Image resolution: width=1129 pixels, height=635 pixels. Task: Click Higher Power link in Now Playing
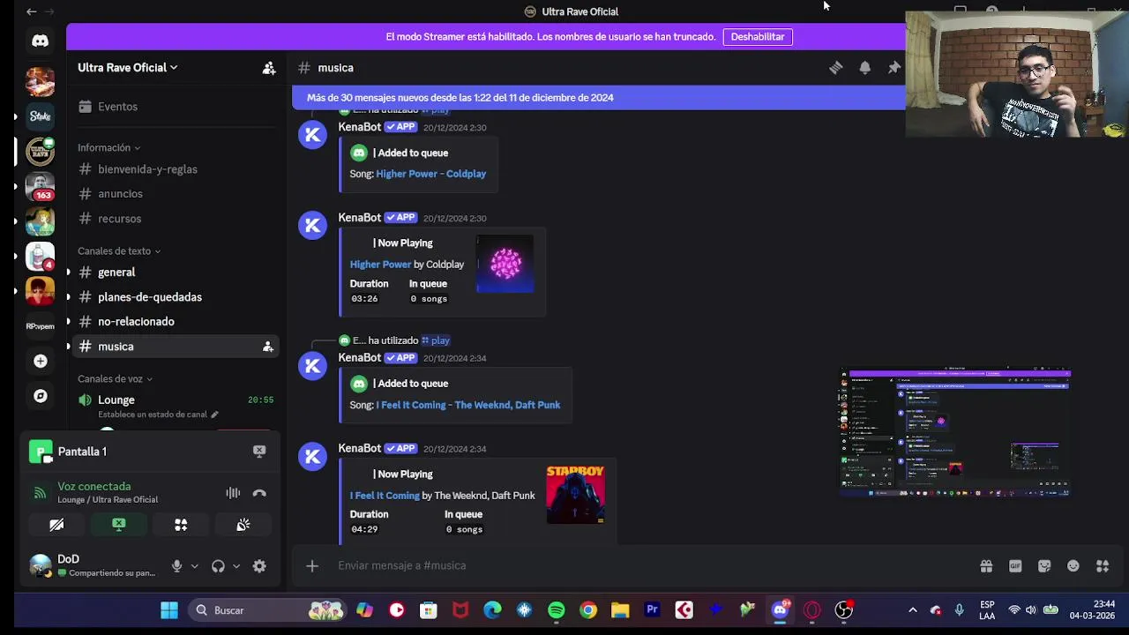(381, 265)
